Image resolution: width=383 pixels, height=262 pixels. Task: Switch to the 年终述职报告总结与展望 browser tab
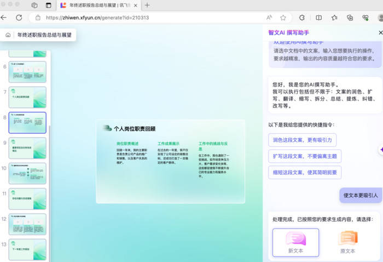tap(98, 5)
